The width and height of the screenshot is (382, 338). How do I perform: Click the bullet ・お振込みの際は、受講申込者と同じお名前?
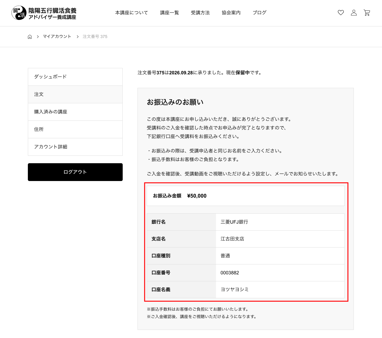click(x=215, y=151)
